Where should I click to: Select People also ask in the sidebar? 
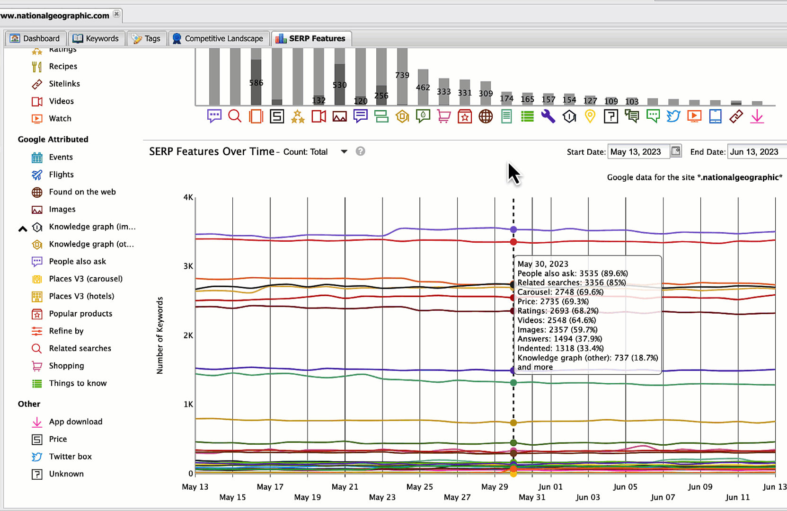[77, 261]
